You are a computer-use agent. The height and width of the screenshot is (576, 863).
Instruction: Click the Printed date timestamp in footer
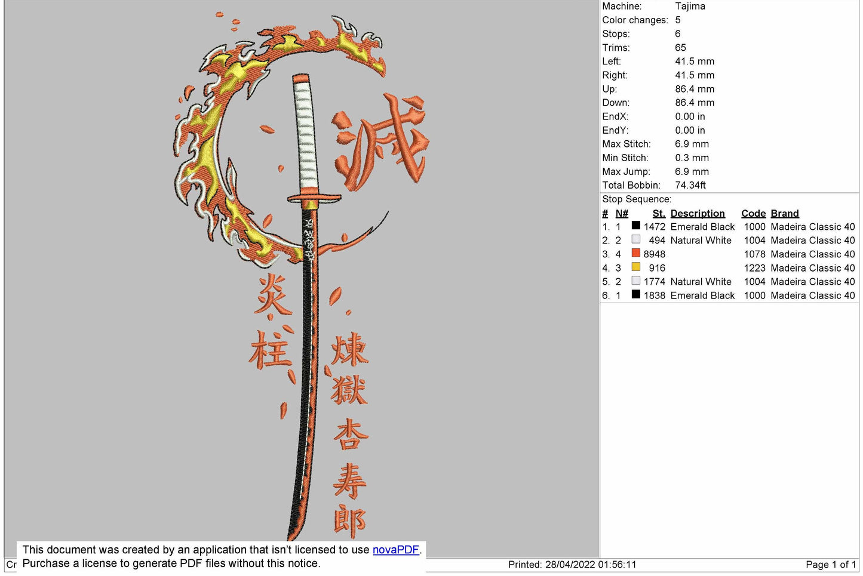pos(572,565)
